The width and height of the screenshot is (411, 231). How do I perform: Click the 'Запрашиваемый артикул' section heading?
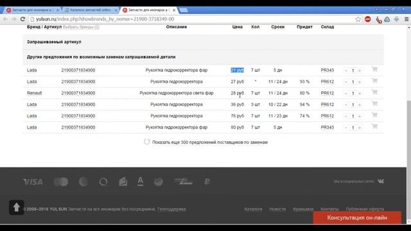[54, 42]
